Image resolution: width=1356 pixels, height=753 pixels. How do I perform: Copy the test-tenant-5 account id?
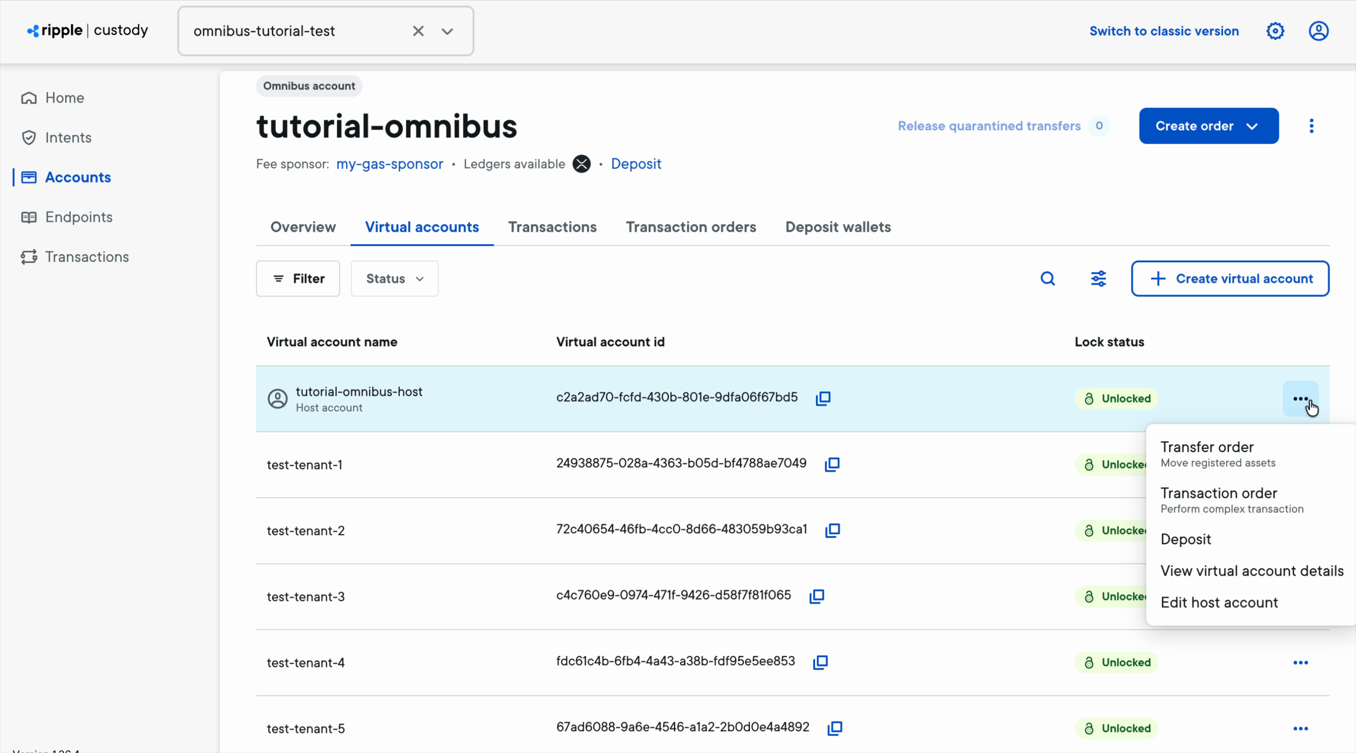tap(834, 728)
